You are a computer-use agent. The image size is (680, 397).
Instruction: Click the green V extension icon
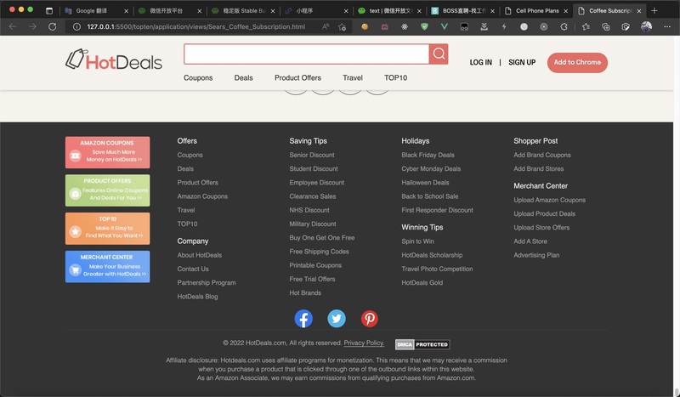444,27
